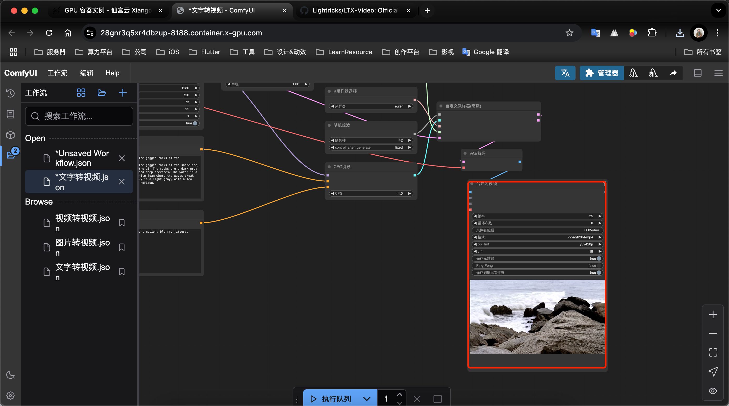This screenshot has width=729, height=406.
Task: Change control_after_generate fixed option
Action: click(371, 147)
